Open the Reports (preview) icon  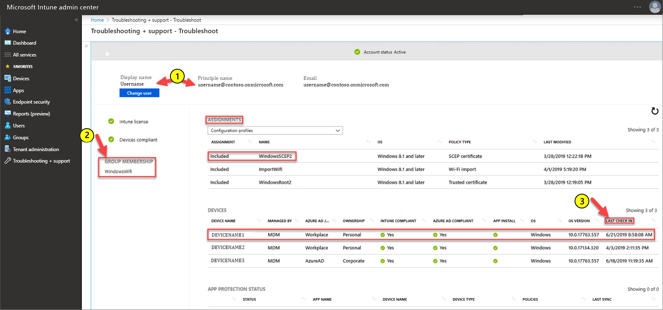click(8, 113)
